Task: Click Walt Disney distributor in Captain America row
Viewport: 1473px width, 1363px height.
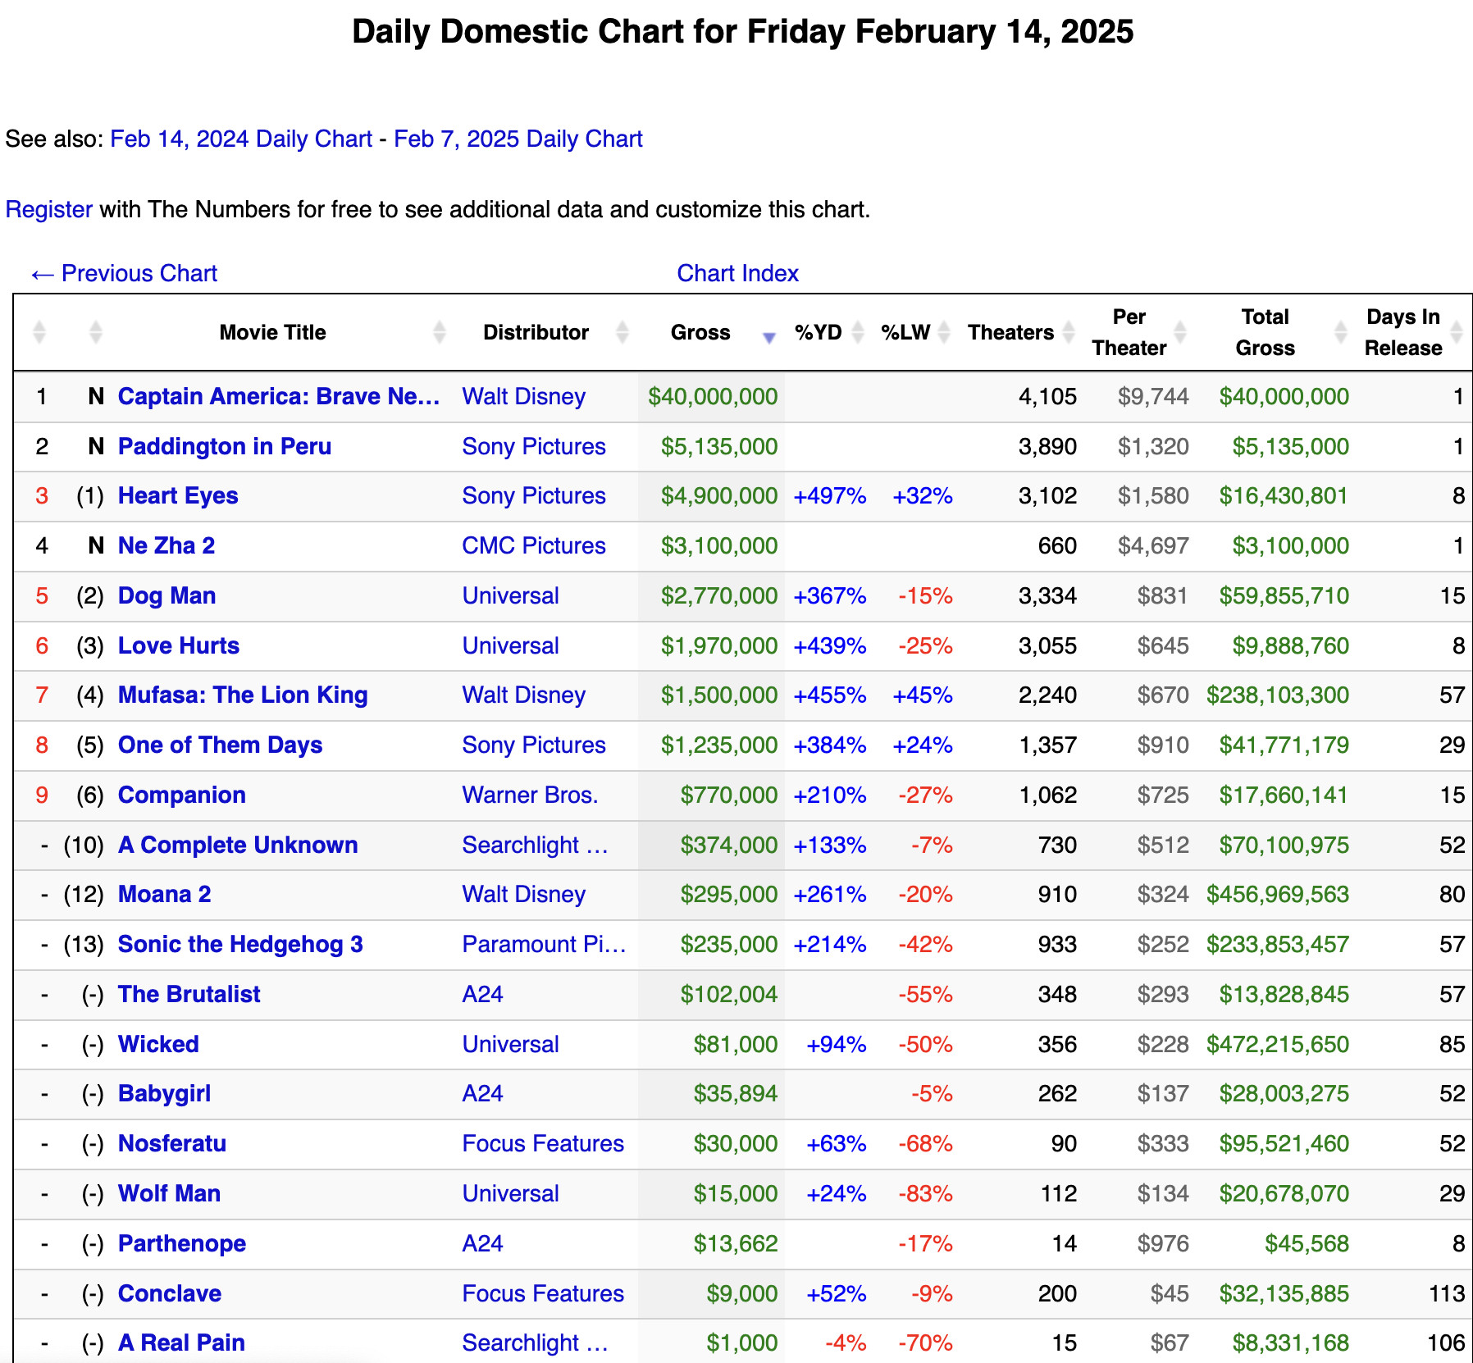Action: pyautogui.click(x=524, y=396)
